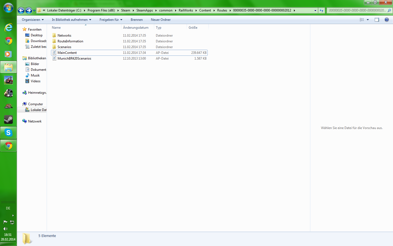Expand the arrow after Routes breadcrumb
The height and width of the screenshot is (246, 393).
point(230,10)
